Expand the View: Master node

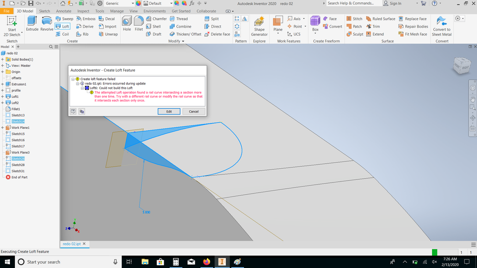click(x=2, y=66)
